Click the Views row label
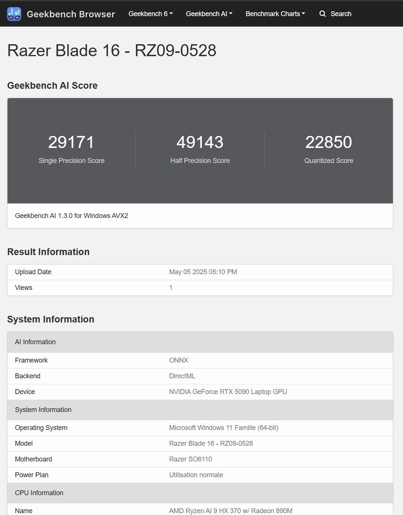This screenshot has height=515, width=403. pos(24,288)
